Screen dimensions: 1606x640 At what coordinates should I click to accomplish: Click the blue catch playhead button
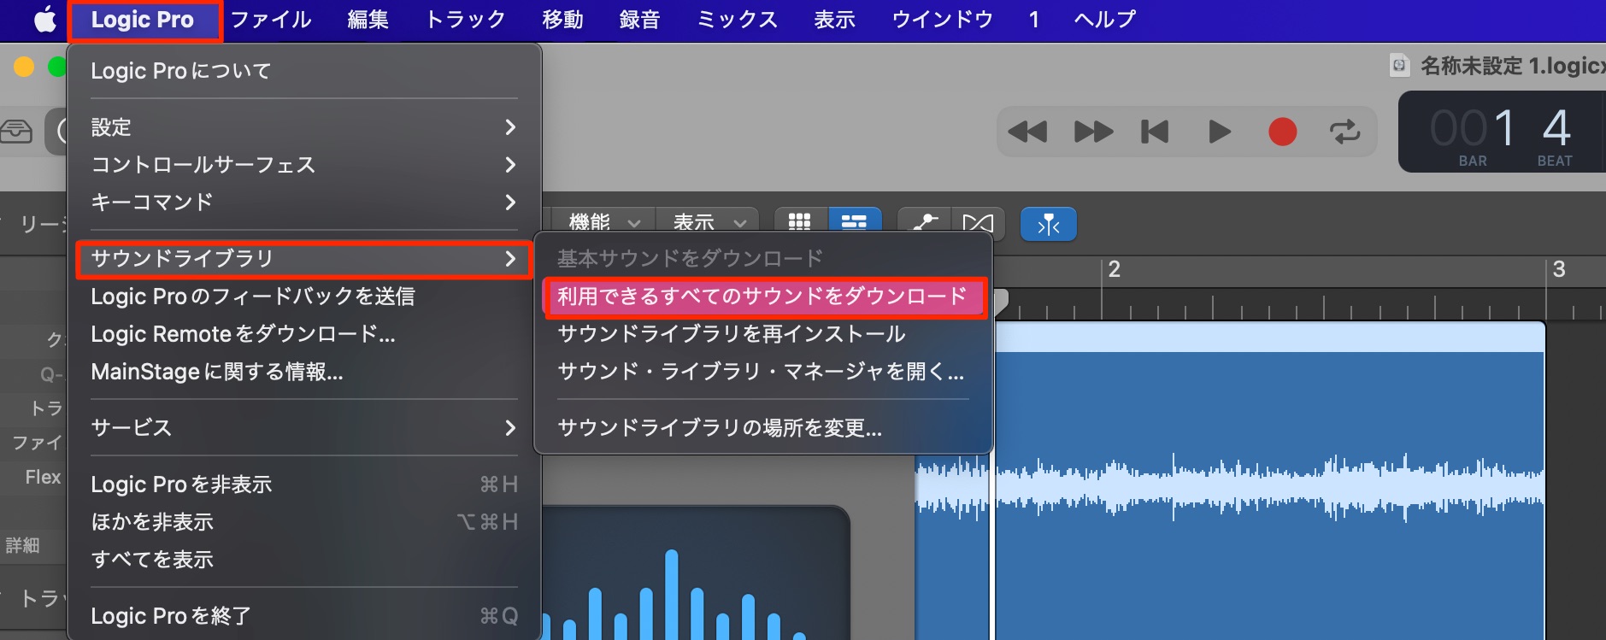click(x=1049, y=225)
